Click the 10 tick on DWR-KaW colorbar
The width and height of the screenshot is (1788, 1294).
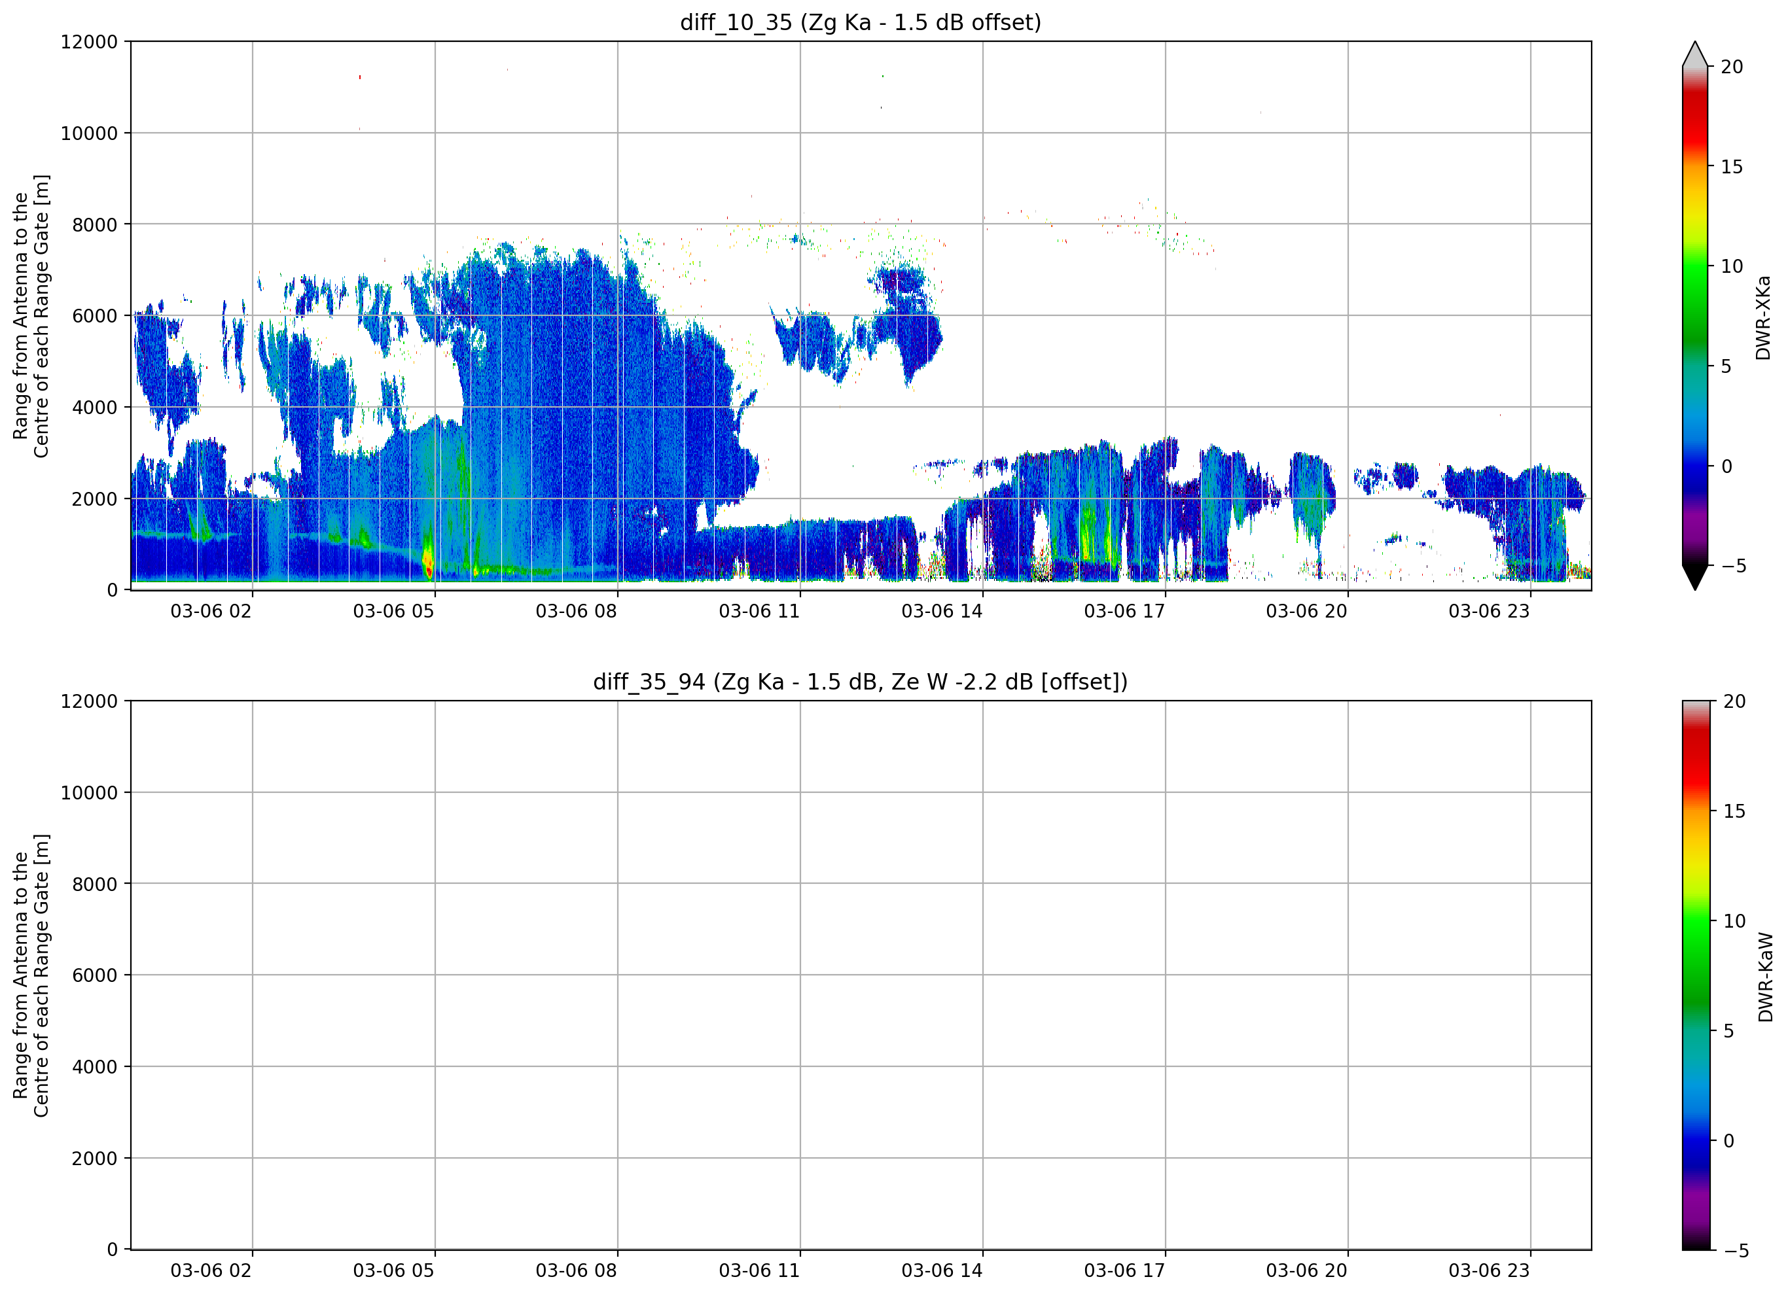click(x=1734, y=920)
